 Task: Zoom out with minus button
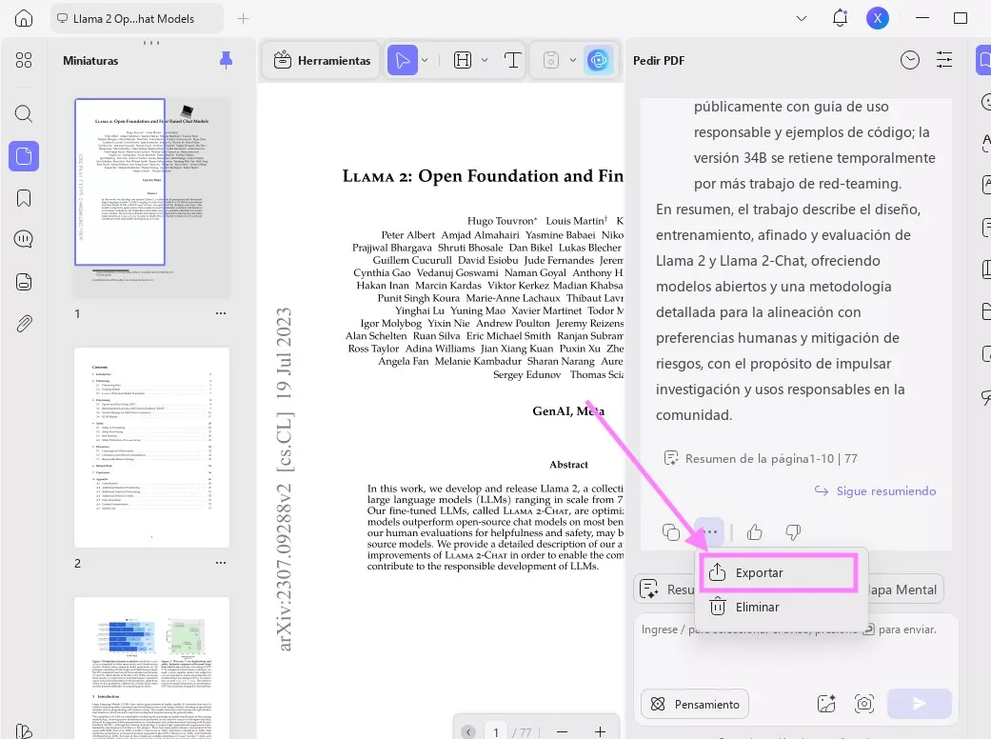click(x=562, y=731)
